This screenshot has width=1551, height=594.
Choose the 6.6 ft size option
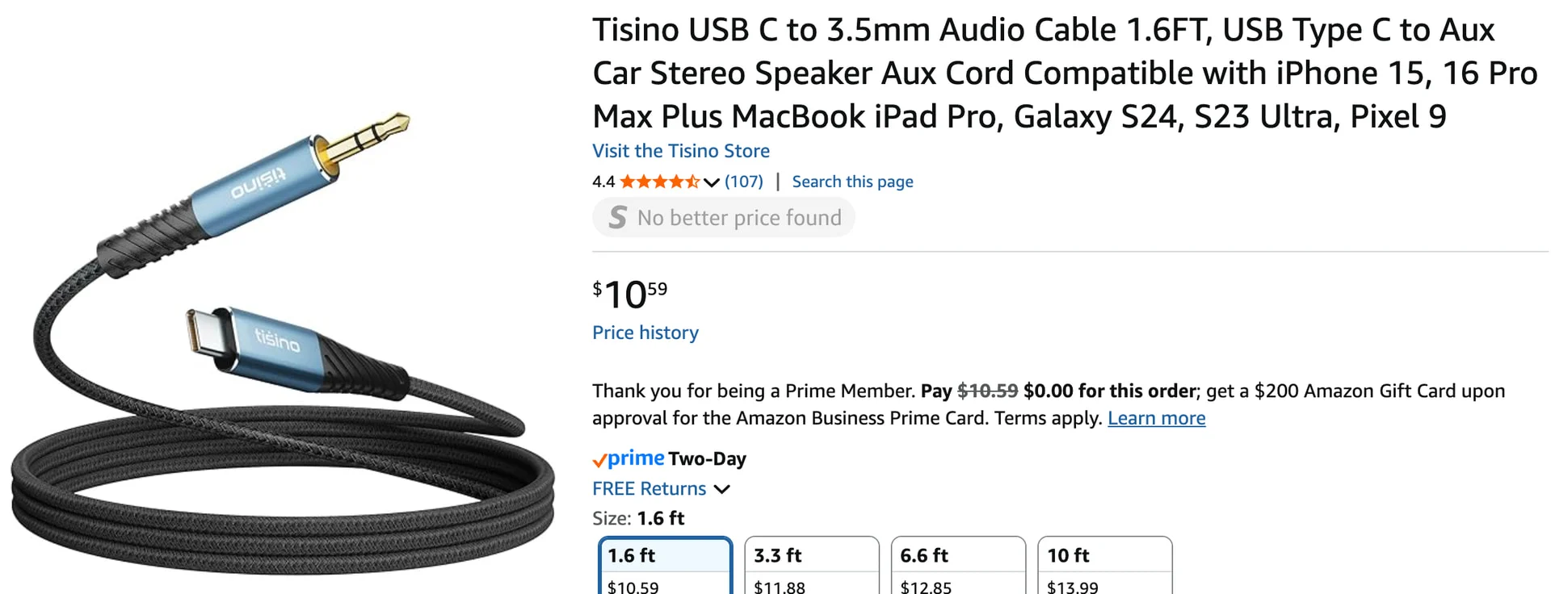[x=958, y=567]
